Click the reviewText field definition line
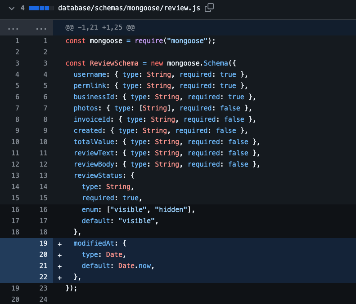 pyautogui.click(x=167, y=153)
